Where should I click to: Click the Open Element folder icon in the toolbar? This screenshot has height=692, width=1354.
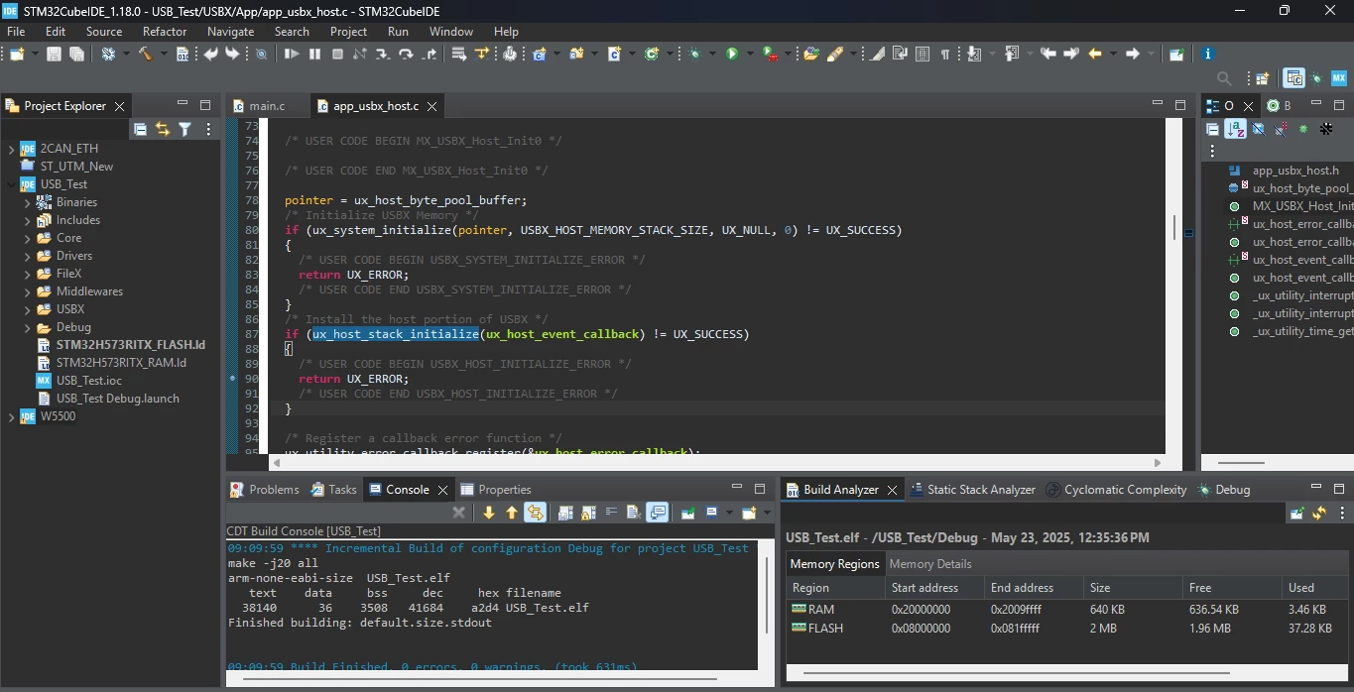[x=811, y=54]
